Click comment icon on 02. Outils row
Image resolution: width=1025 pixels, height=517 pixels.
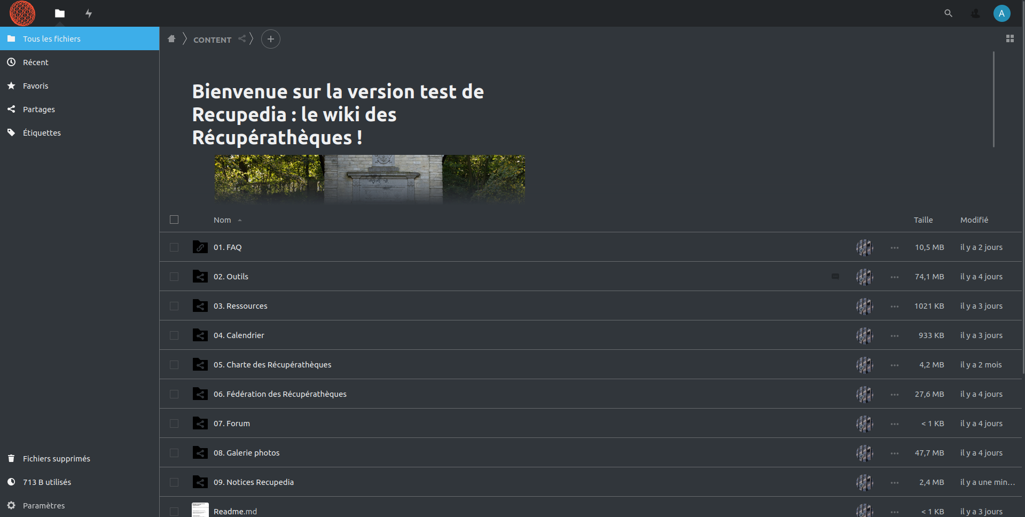[835, 277]
